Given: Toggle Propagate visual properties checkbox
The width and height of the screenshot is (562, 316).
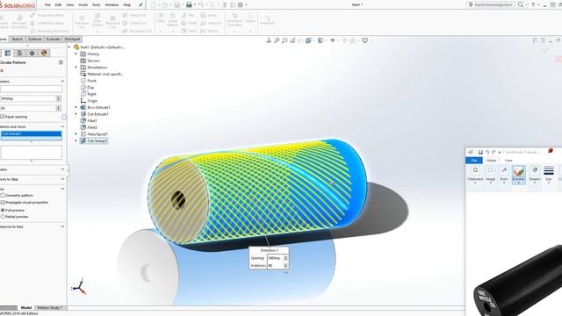Looking at the screenshot, I should tap(3, 203).
